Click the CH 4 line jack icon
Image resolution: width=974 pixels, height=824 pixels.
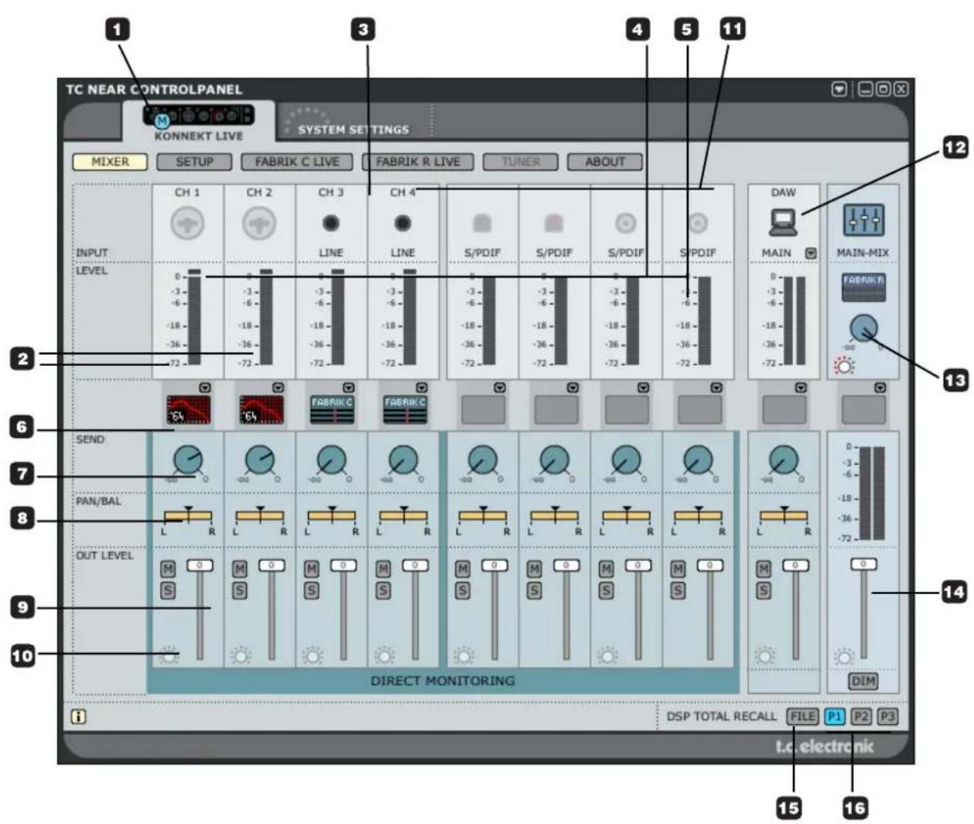402,224
